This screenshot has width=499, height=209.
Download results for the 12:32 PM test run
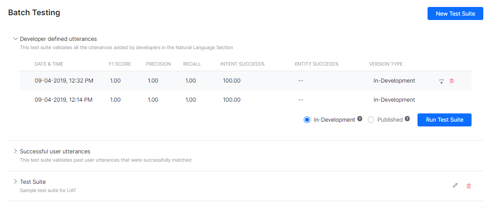click(441, 81)
